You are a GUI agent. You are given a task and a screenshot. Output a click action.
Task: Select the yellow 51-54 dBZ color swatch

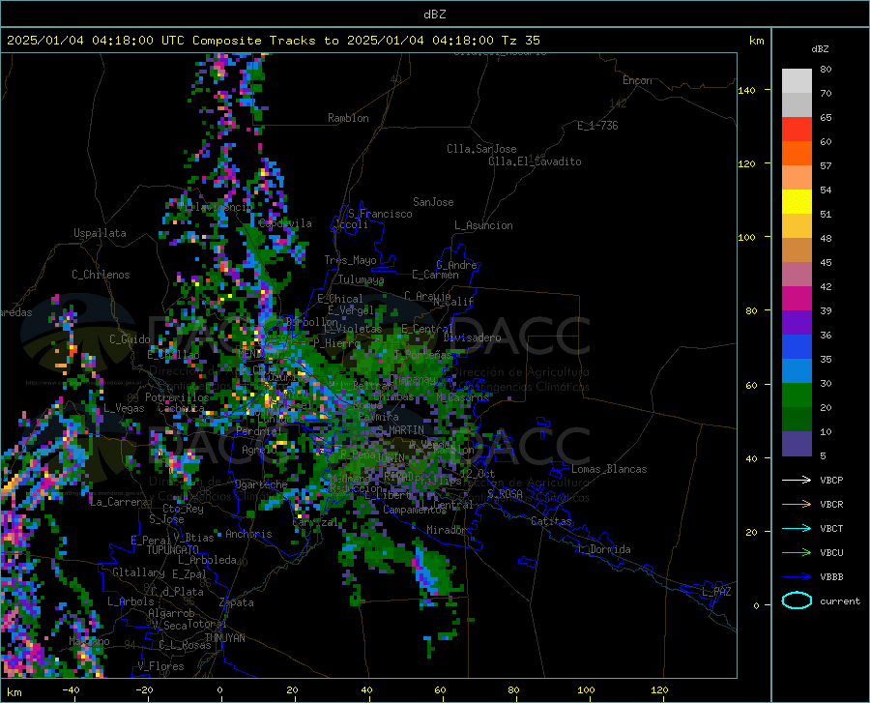(x=797, y=202)
